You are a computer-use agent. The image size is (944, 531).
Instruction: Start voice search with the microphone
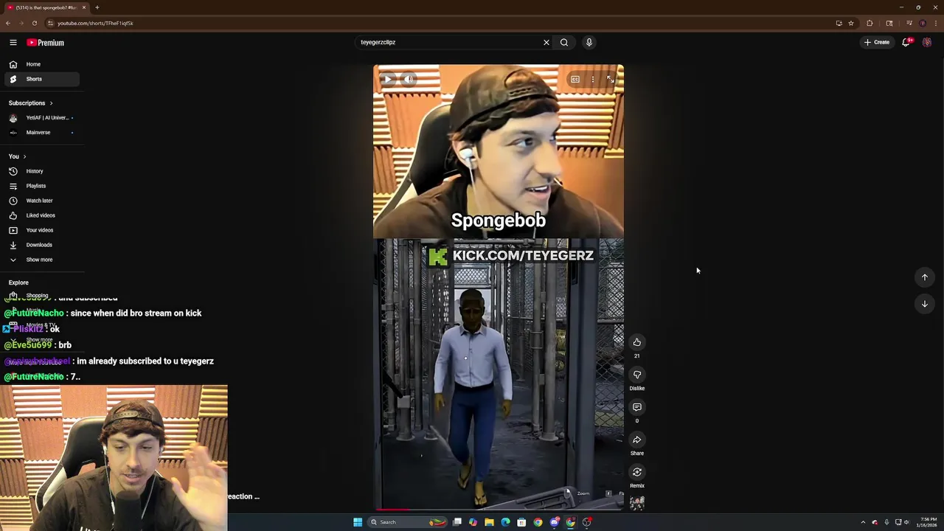pyautogui.click(x=589, y=42)
